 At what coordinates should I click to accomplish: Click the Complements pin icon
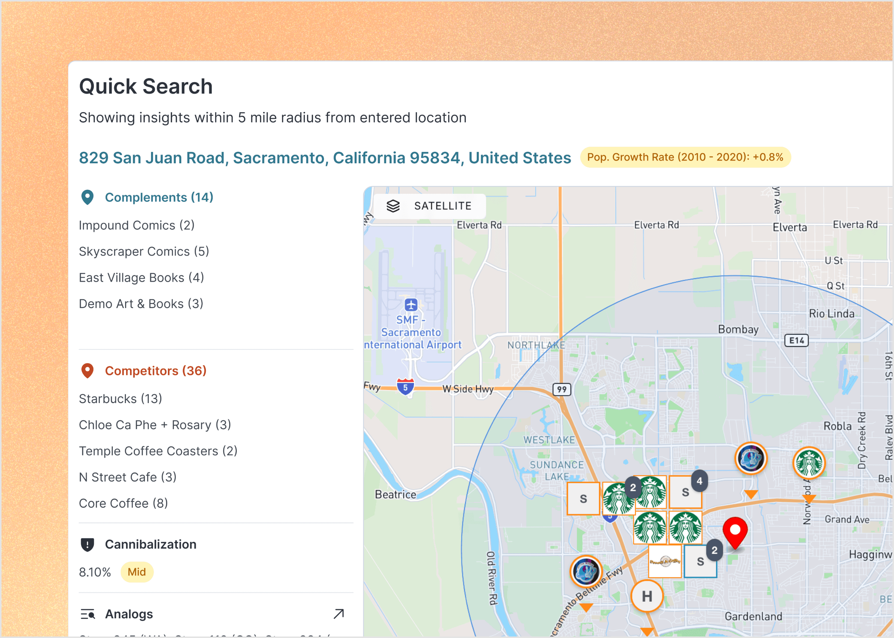[x=87, y=197]
